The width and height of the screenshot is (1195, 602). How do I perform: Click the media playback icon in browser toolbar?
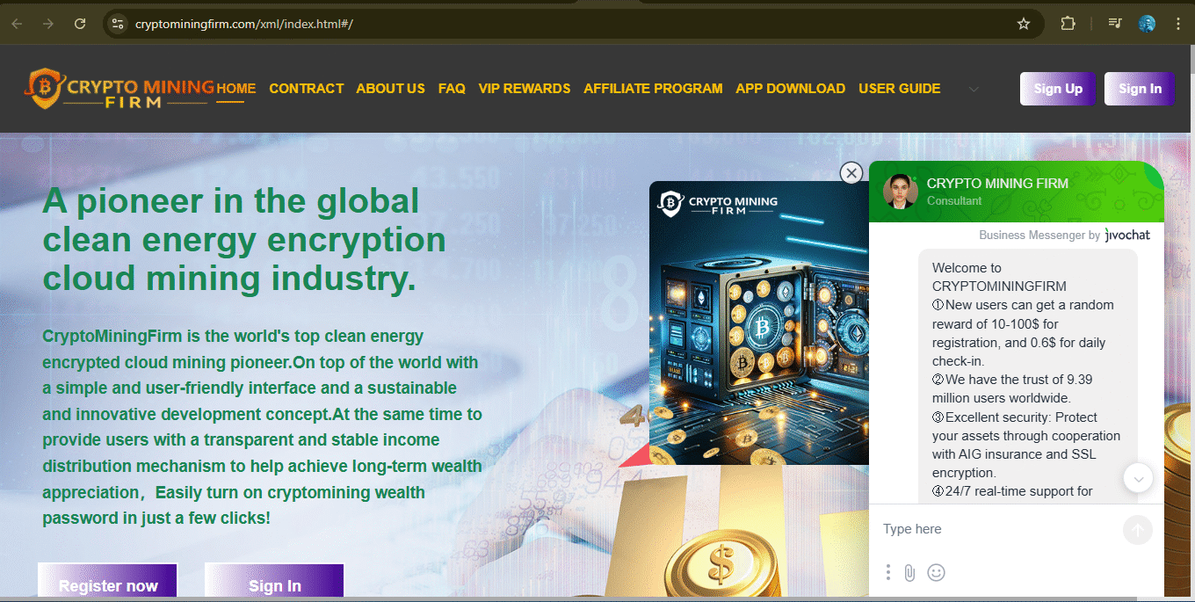(1114, 24)
